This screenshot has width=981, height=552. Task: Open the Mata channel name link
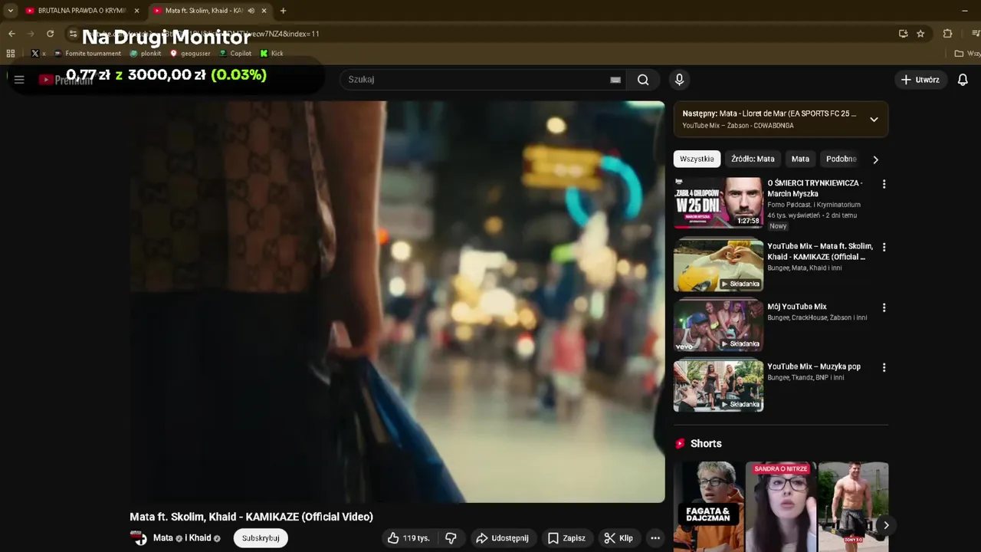click(x=162, y=538)
